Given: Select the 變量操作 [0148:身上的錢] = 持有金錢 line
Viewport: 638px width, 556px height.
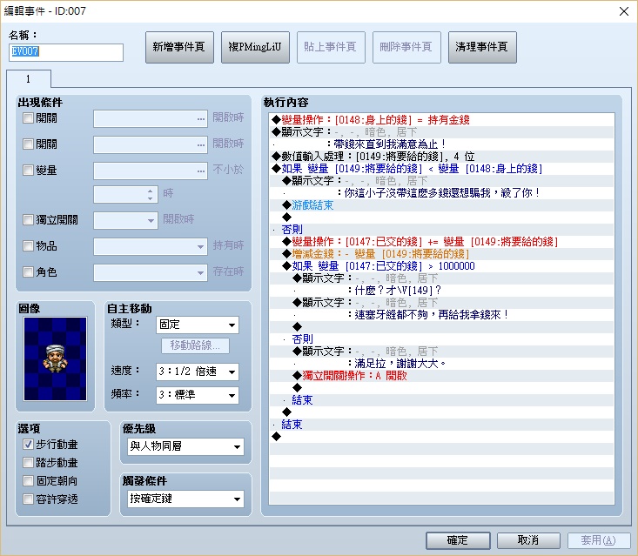Looking at the screenshot, I should point(442,120).
